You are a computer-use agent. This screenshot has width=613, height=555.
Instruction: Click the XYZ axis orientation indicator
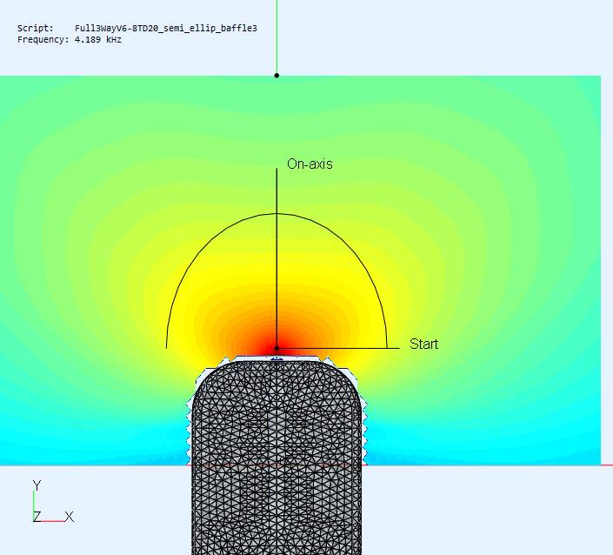click(52, 502)
